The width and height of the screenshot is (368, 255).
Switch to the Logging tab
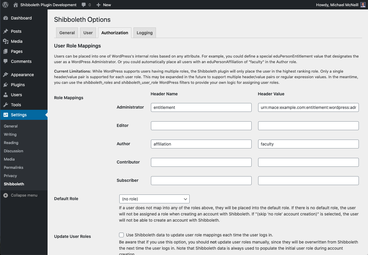pos(144,33)
